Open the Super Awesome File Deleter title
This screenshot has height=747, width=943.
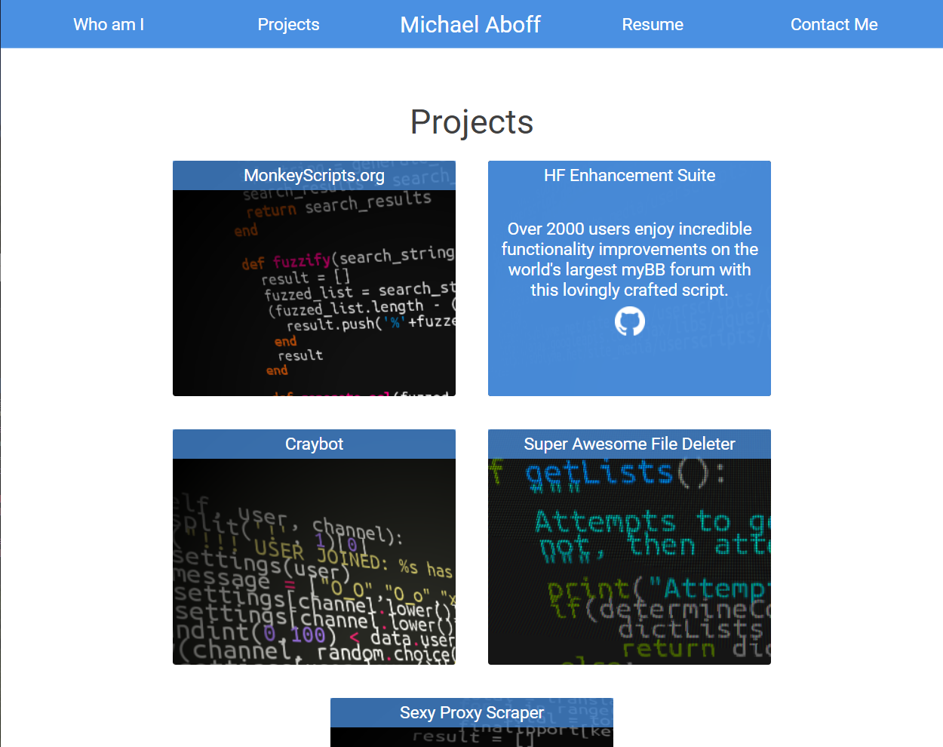pyautogui.click(x=629, y=444)
